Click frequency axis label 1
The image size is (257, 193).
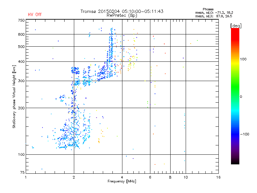click(26, 177)
